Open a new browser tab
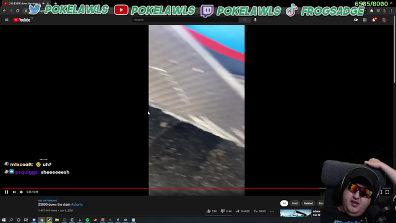This screenshot has height=223, width=396. [x=55, y=3]
